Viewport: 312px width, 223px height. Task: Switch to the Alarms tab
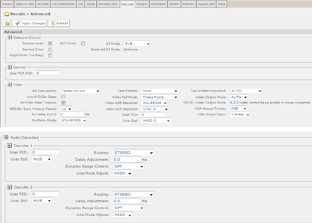point(43,4)
